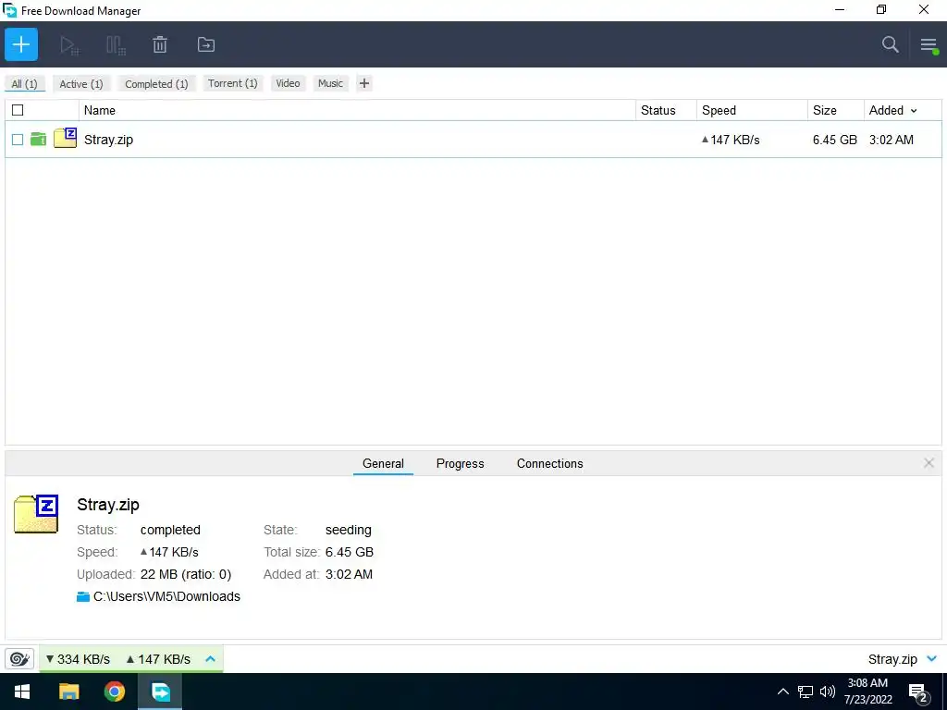Click the pause all downloads icon
Viewport: 947px width, 710px height.
coord(116,44)
